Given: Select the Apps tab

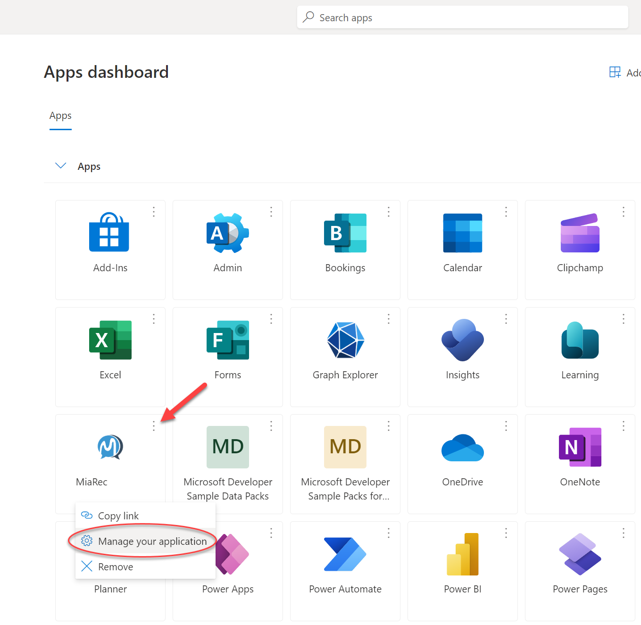Looking at the screenshot, I should click(60, 116).
